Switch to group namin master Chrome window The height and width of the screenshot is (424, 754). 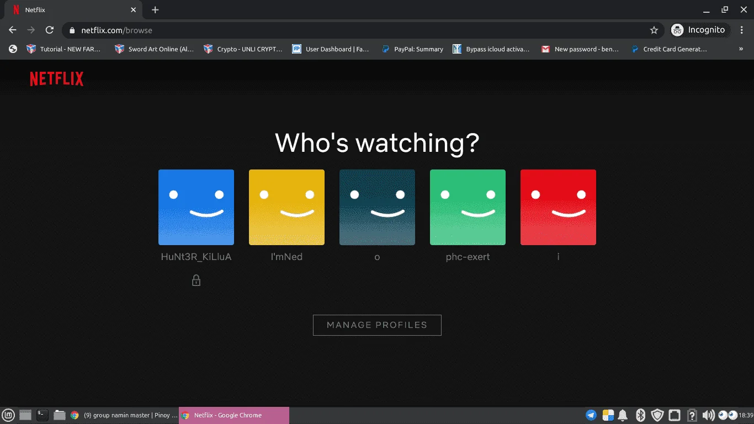coord(123,415)
